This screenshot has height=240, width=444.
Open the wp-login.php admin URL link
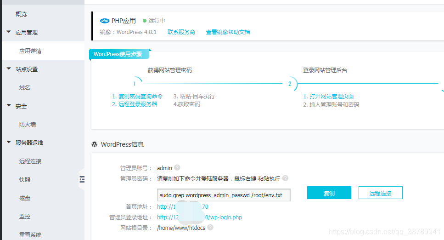tap(199, 217)
